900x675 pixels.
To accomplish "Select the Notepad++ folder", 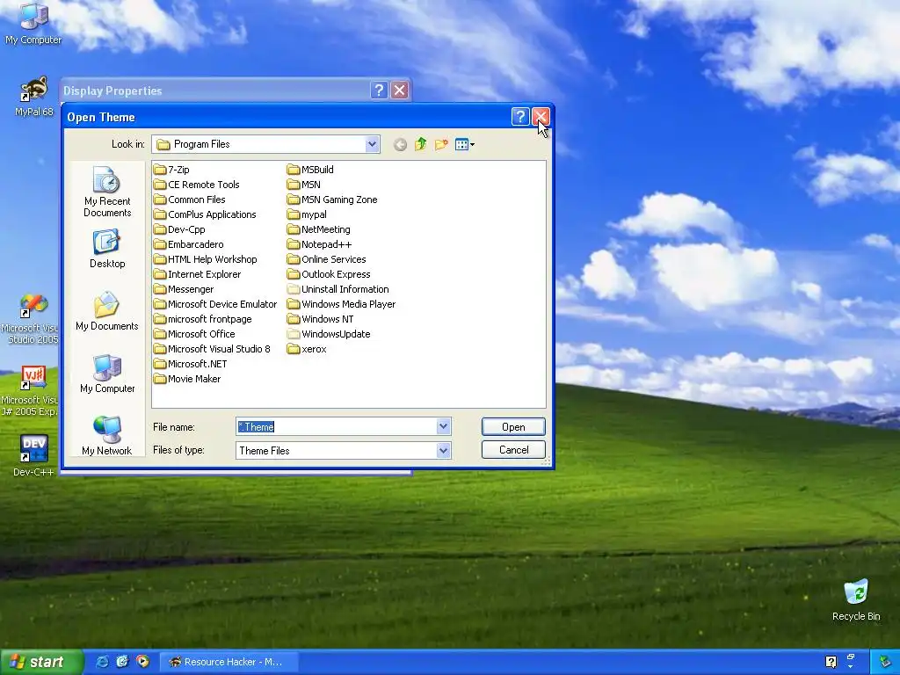I will click(320, 244).
